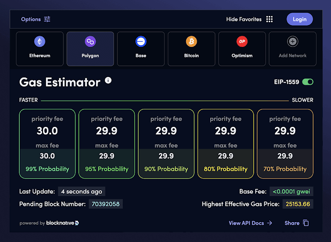Click the Options sliders icon
Viewport: 331px width, 242px height.
click(47, 19)
